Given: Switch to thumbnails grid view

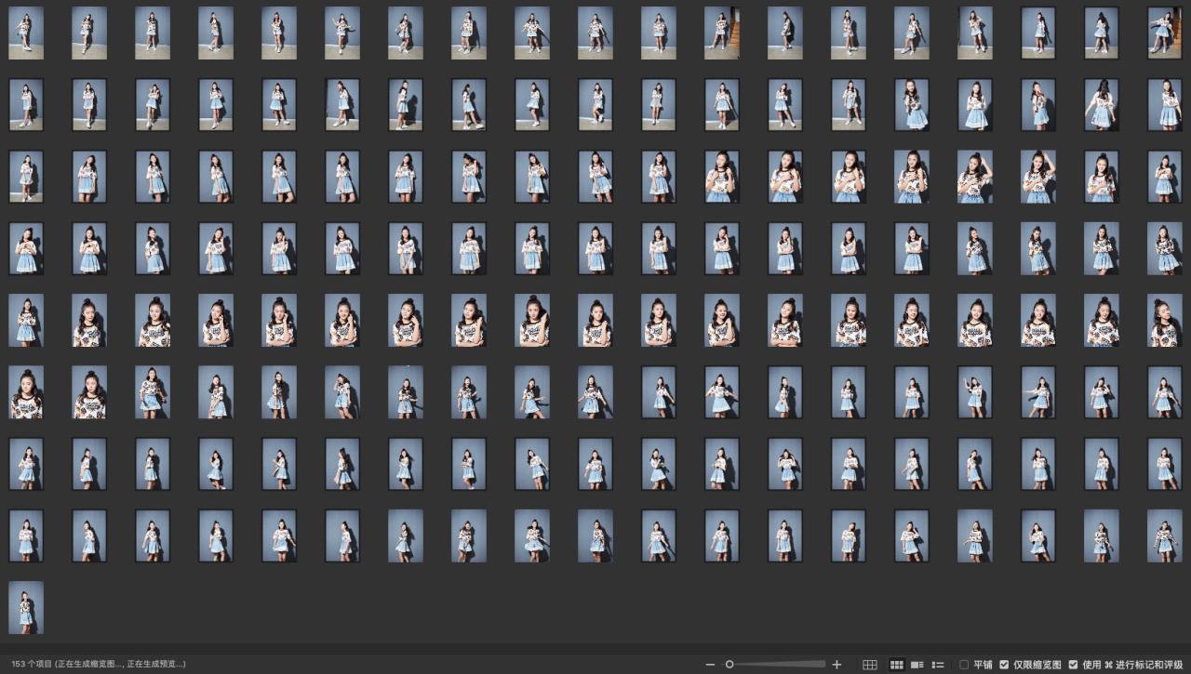Looking at the screenshot, I should pyautogui.click(x=897, y=665).
